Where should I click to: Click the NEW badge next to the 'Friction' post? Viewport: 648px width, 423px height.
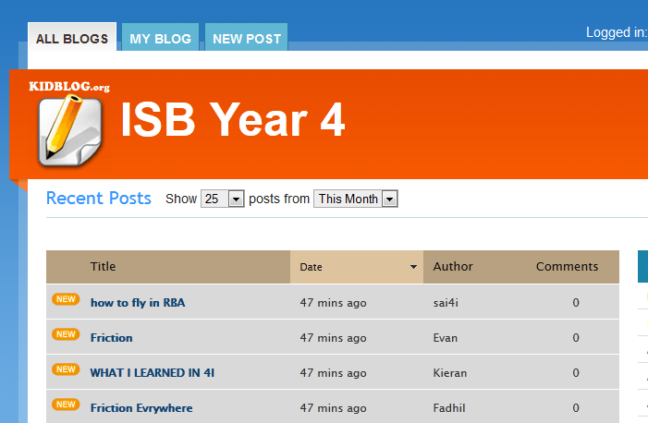pos(66,334)
